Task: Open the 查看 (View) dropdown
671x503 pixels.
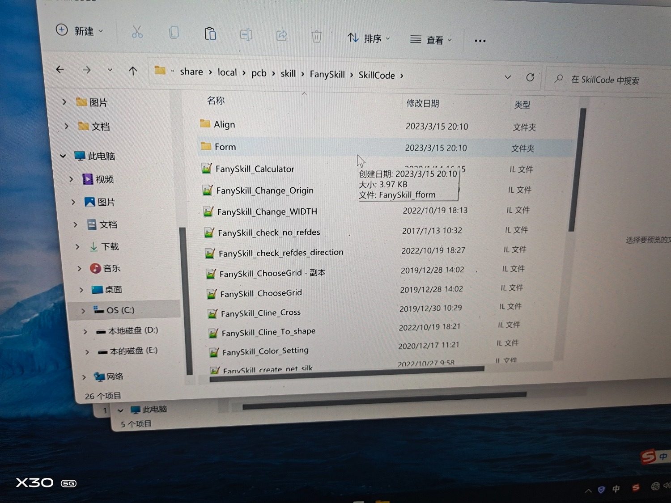Action: click(431, 40)
